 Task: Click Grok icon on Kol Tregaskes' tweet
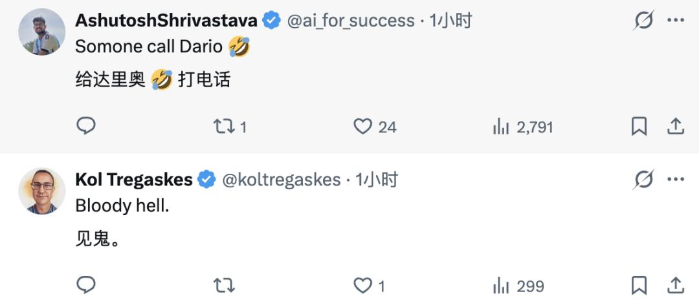click(x=643, y=179)
